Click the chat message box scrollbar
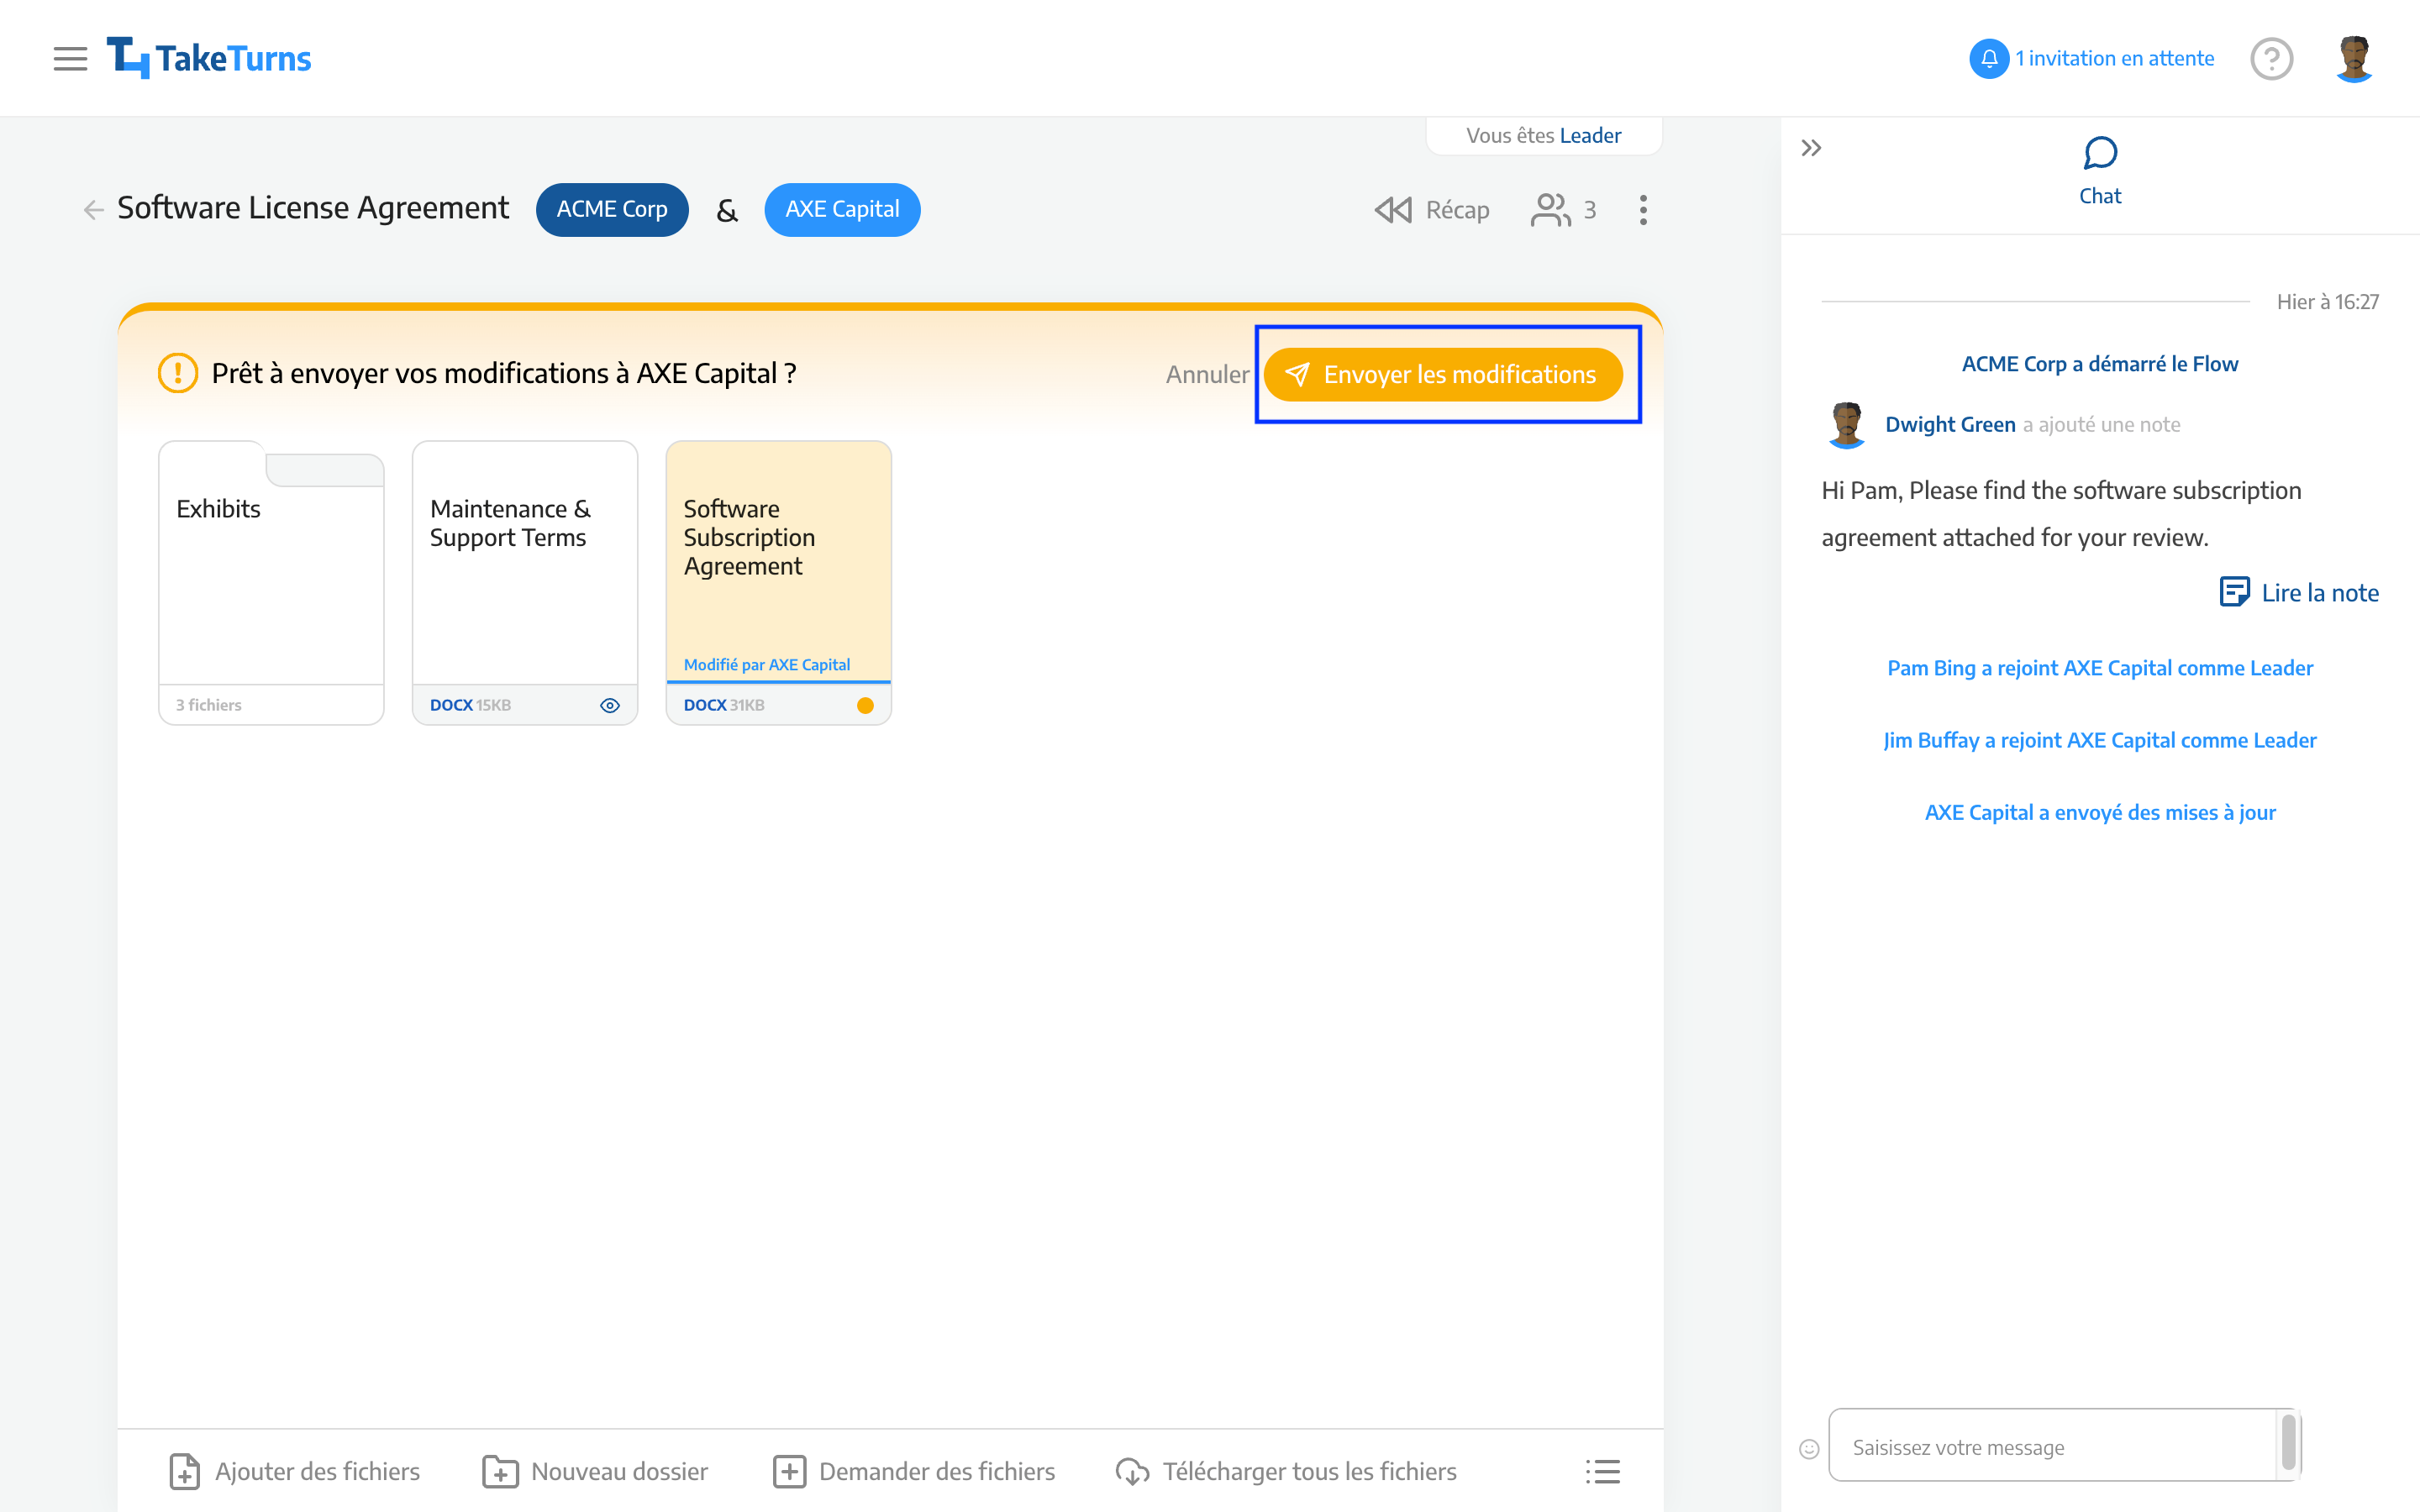Viewport: 2420px width, 1512px height. [2288, 1444]
